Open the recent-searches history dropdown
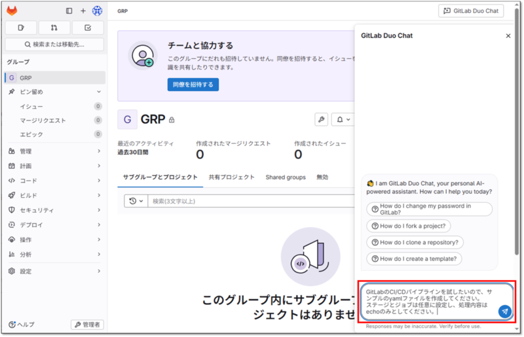Viewport: 524px width, 337px height. click(136, 201)
